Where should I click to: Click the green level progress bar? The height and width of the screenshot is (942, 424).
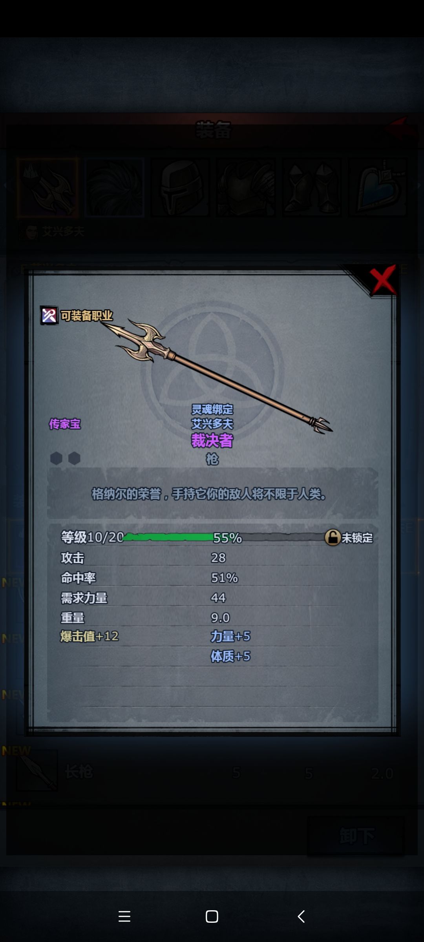click(224, 537)
